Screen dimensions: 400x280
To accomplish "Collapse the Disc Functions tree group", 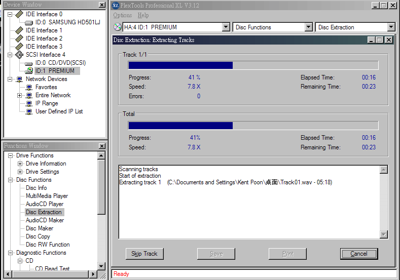I will (10, 180).
